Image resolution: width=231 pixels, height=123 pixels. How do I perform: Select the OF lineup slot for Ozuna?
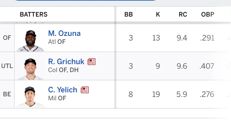tap(7, 38)
